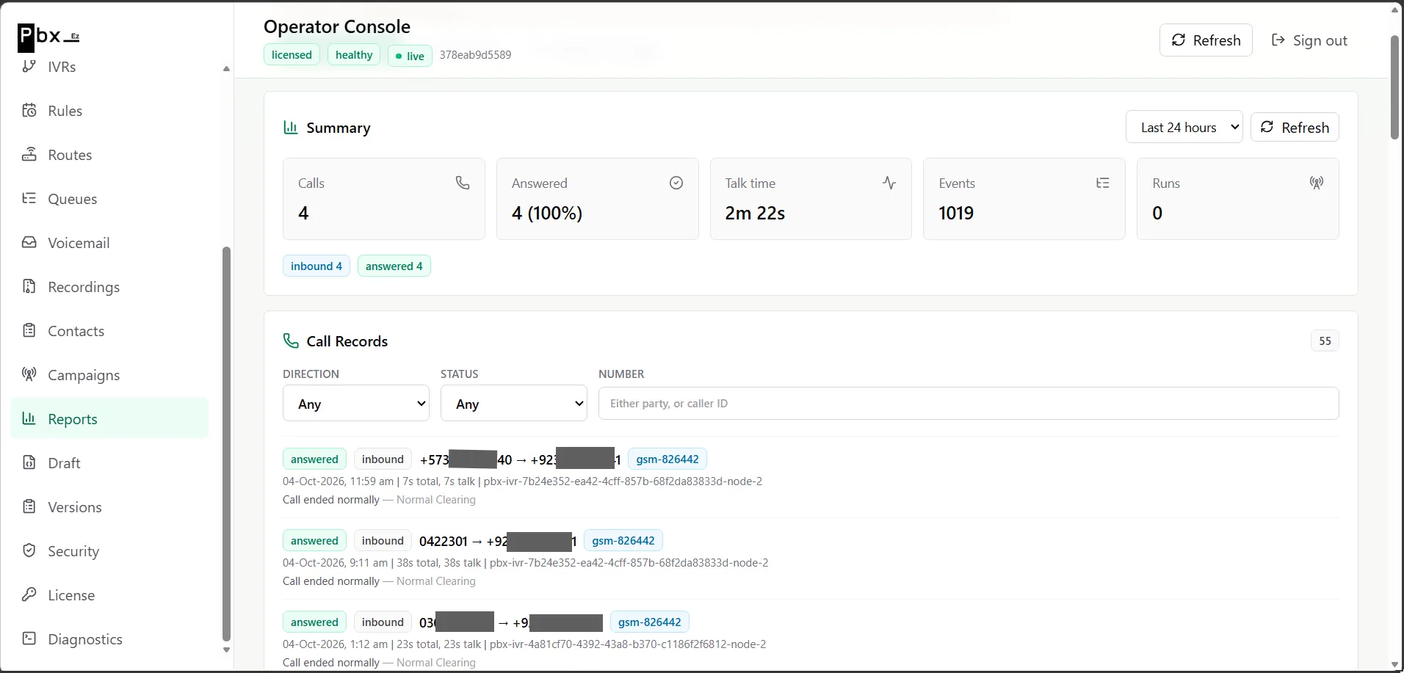This screenshot has height=673, width=1404.
Task: Click the inbound 4 summary tag
Action: [x=316, y=266]
